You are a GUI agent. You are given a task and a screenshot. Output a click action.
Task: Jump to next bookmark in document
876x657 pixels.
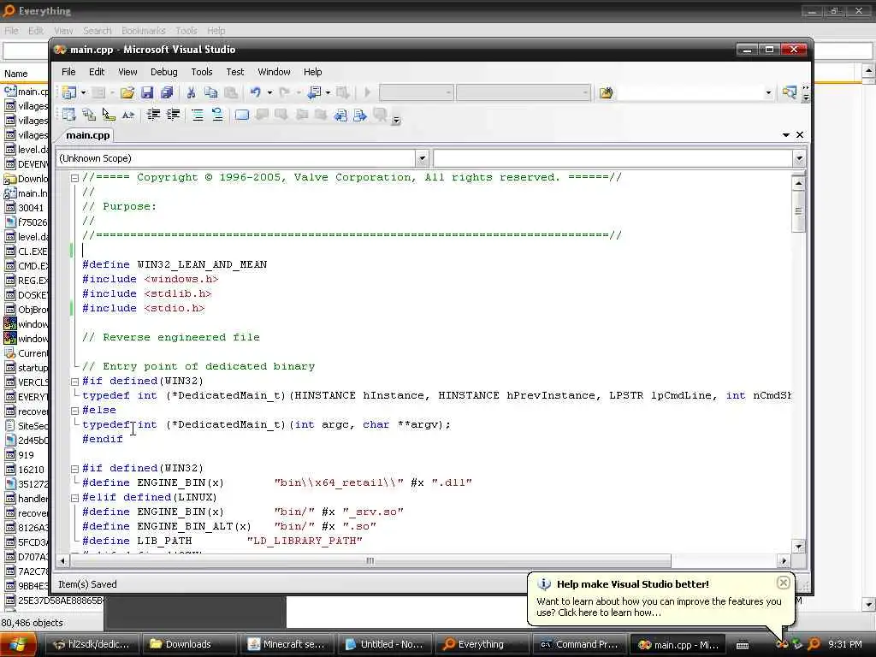pyautogui.click(x=360, y=115)
